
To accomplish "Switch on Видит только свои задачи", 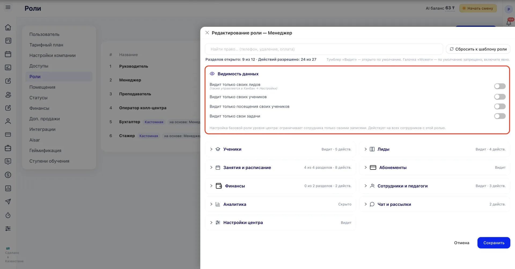I will (500, 116).
